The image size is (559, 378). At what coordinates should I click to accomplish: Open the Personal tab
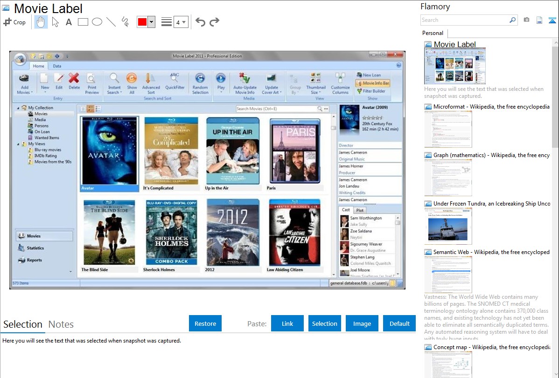[x=433, y=33]
